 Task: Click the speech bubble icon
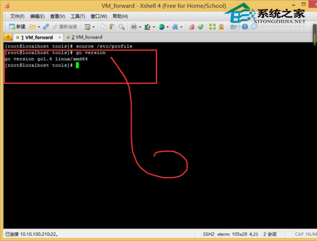tap(254, 27)
